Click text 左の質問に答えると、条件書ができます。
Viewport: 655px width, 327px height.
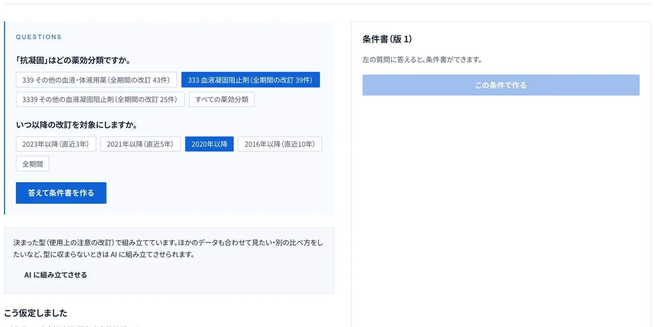click(422, 60)
